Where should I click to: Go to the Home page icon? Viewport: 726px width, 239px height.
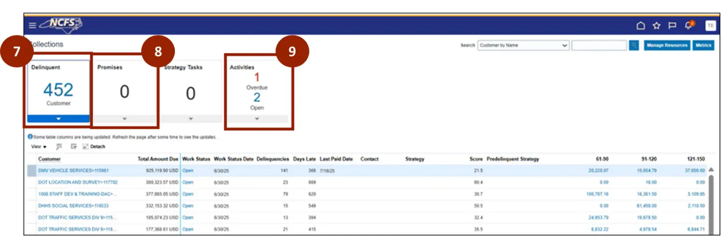[x=641, y=25]
